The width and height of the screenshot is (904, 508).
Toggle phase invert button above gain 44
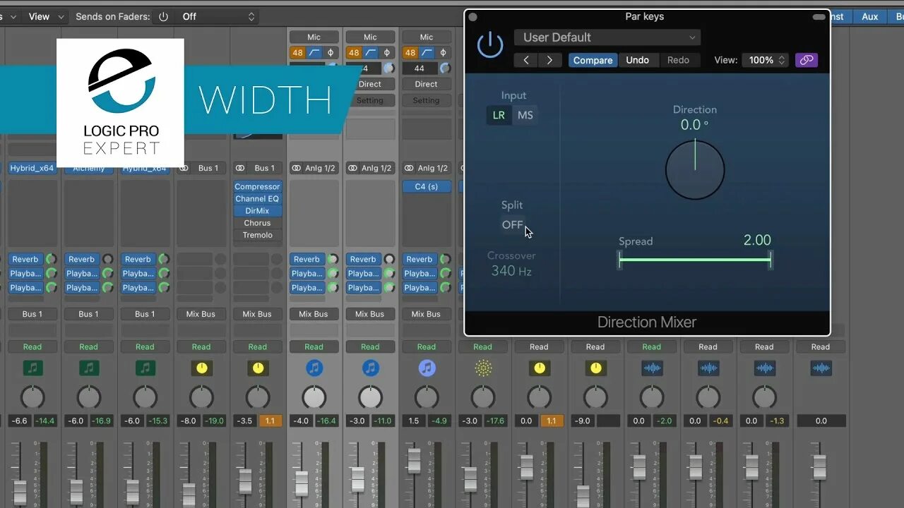pyautogui.click(x=443, y=53)
